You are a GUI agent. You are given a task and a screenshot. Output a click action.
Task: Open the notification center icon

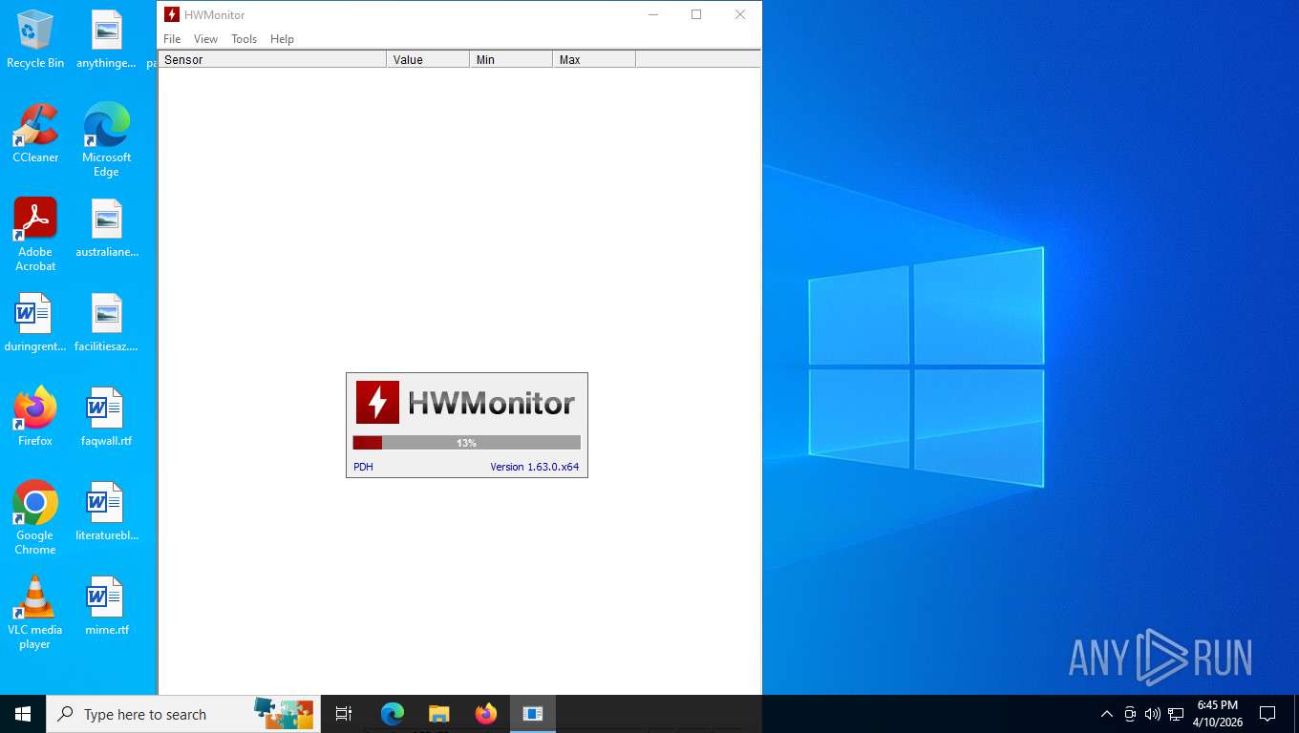pyautogui.click(x=1267, y=714)
